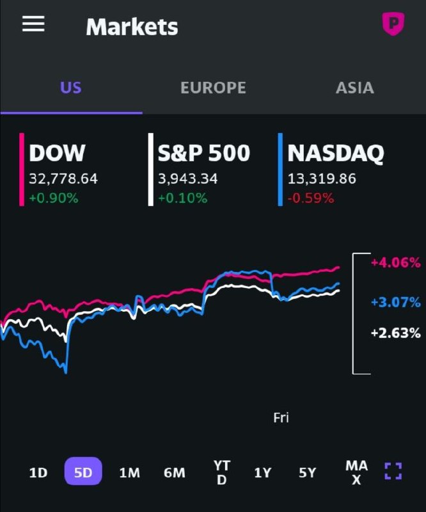The height and width of the screenshot is (512, 426).
Task: Select the 1D time range
Action: pos(38,473)
